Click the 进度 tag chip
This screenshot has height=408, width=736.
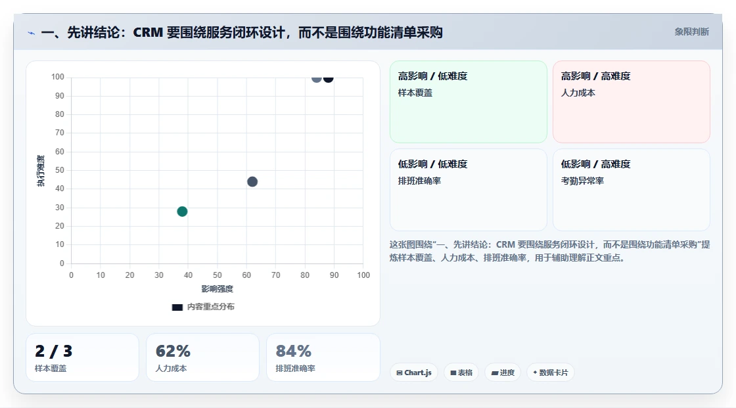(503, 373)
